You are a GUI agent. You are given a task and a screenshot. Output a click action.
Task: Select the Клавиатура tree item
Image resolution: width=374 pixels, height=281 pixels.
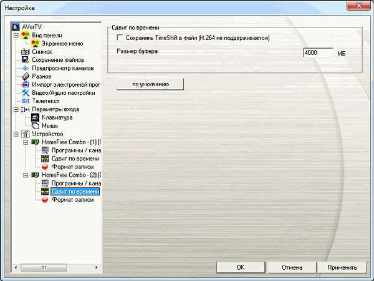tap(57, 117)
